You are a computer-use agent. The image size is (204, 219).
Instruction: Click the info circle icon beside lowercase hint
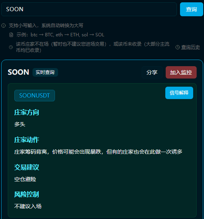point(3,26)
